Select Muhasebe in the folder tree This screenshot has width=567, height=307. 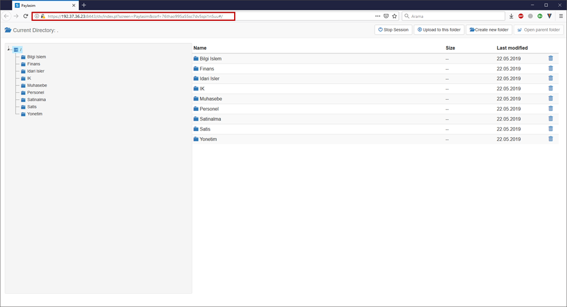point(37,85)
